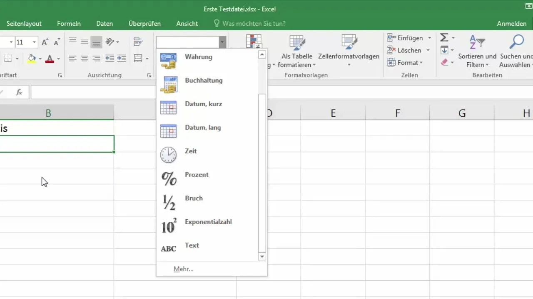Viewport: 533px width, 299px height.
Task: Open the font color dropdown arrow
Action: 58,59
